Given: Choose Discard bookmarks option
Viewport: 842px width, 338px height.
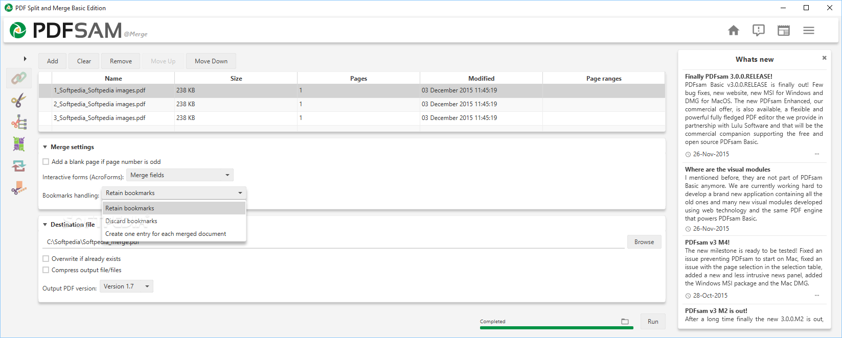Looking at the screenshot, I should click(174, 221).
